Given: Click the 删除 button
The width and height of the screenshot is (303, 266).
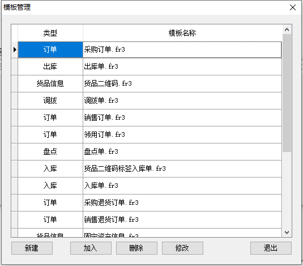Looking at the screenshot, I should coord(136,248).
